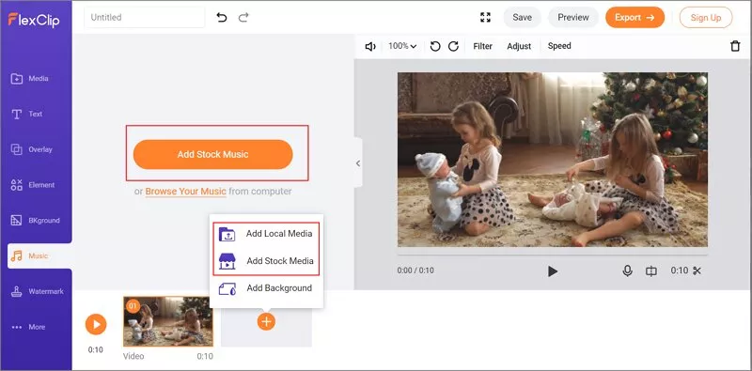Image resolution: width=752 pixels, height=371 pixels.
Task: Mute the video volume speaker icon
Action: point(370,47)
